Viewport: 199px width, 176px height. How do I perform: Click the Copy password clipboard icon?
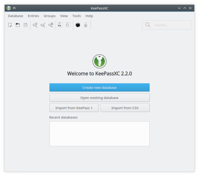click(68, 25)
